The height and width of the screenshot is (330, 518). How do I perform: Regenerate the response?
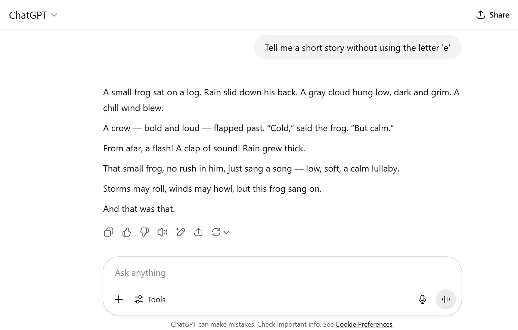(x=216, y=232)
